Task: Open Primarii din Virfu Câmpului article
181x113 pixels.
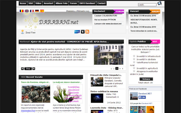Action: pos(106,75)
